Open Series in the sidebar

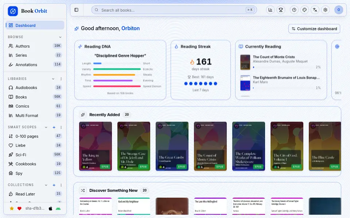35,55
